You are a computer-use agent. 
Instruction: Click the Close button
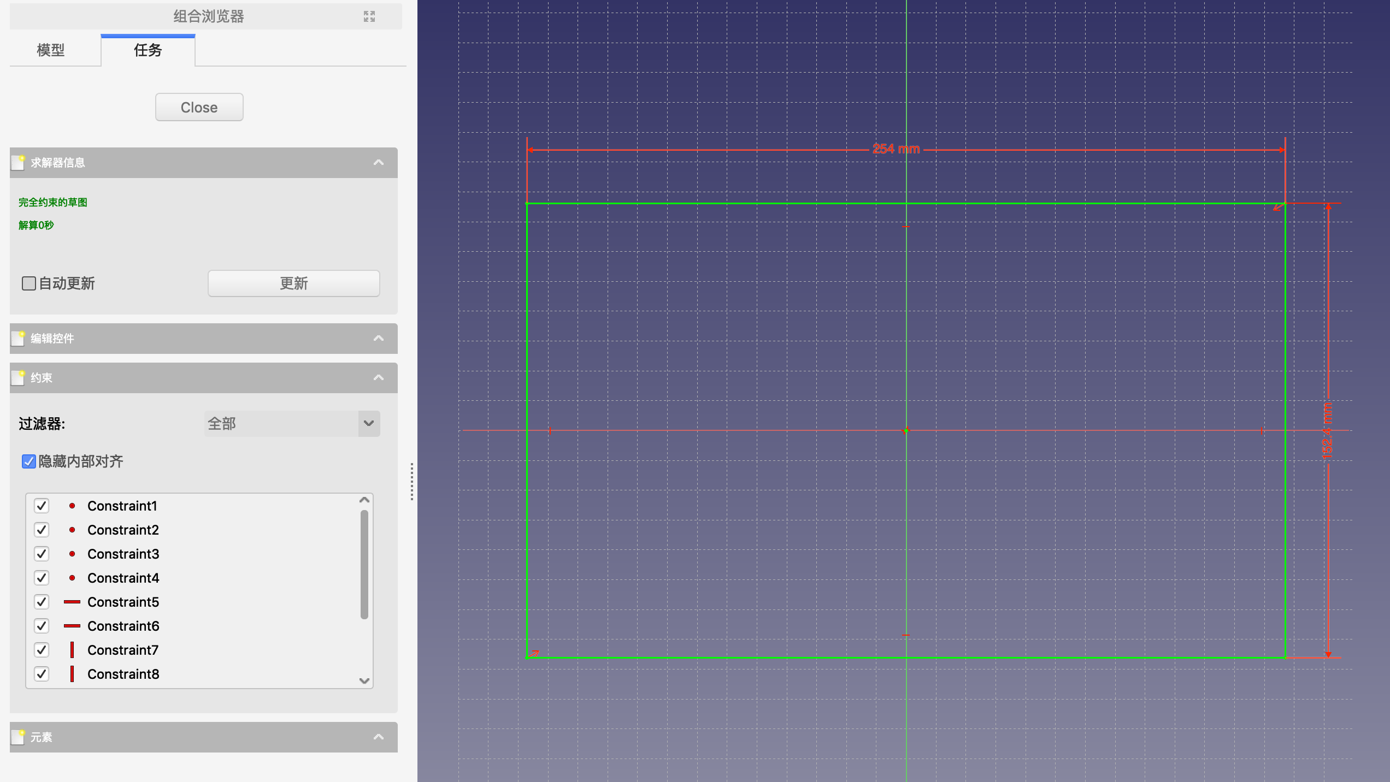(199, 107)
